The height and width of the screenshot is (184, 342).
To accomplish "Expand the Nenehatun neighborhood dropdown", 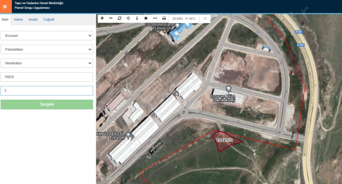I will 47,63.
